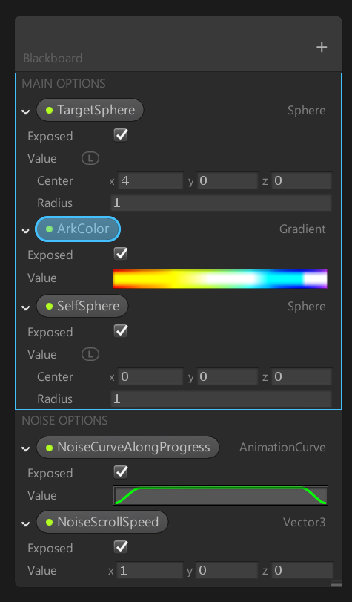Image resolution: width=352 pixels, height=602 pixels.
Task: Uncheck Exposed for ArkColor
Action: click(x=121, y=254)
